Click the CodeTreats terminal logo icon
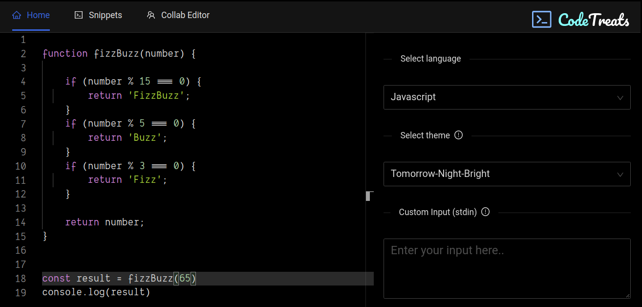The width and height of the screenshot is (642, 307). point(541,19)
